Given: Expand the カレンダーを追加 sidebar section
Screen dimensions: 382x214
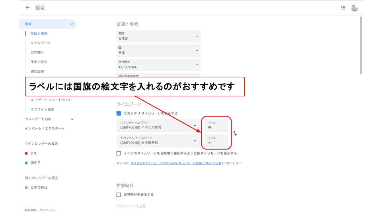Looking at the screenshot, I should 72,119.
